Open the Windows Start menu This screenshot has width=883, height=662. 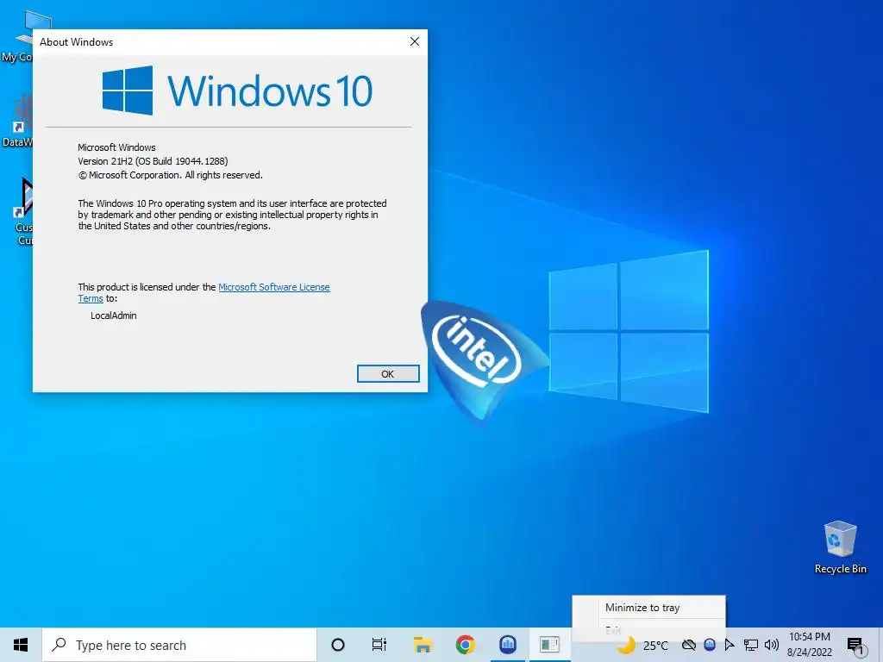point(21,645)
